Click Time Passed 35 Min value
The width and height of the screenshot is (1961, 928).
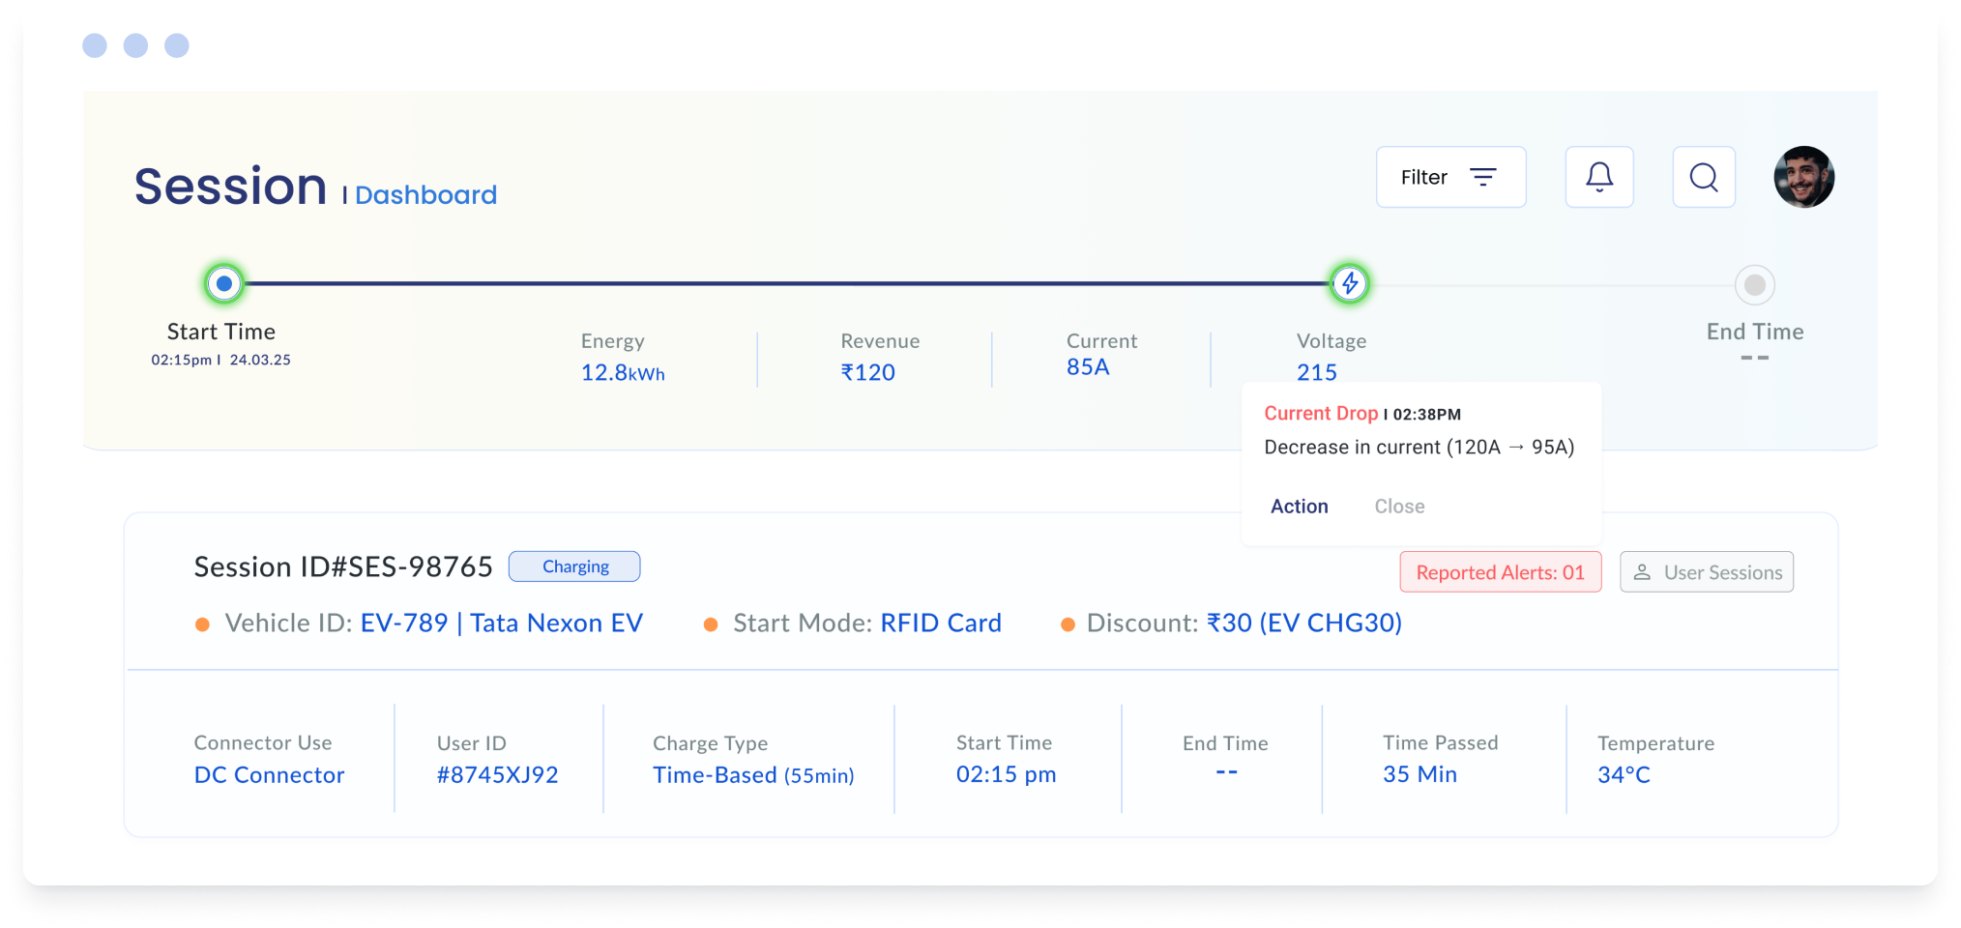[1420, 775]
